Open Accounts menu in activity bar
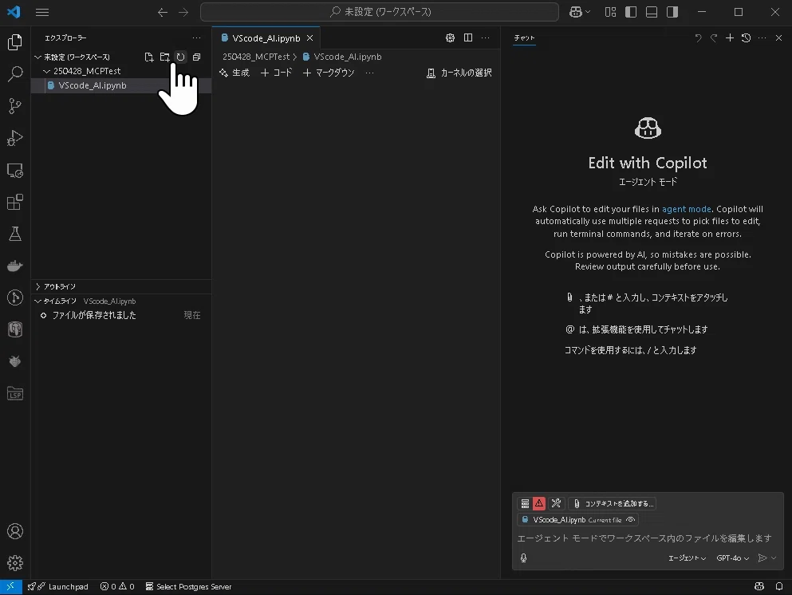Screen dimensions: 792x595 pyautogui.click(x=15, y=531)
